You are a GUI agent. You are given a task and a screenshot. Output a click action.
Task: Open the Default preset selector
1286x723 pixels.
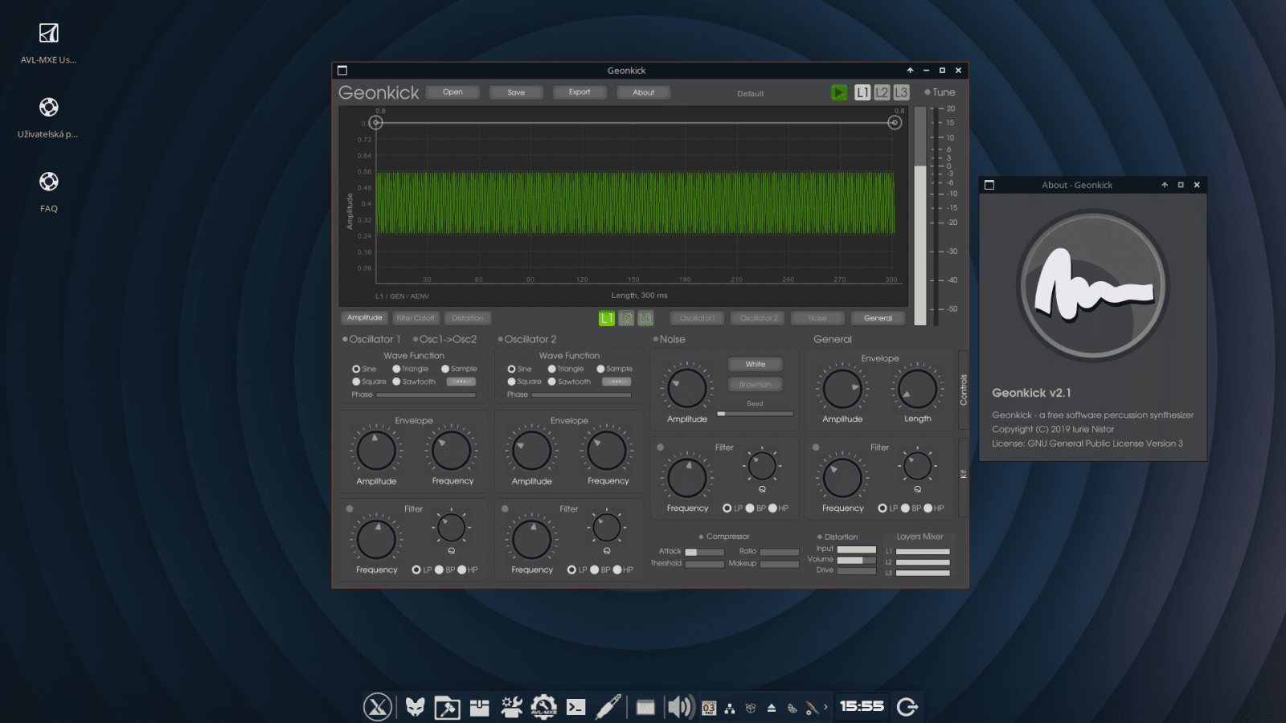[749, 93]
